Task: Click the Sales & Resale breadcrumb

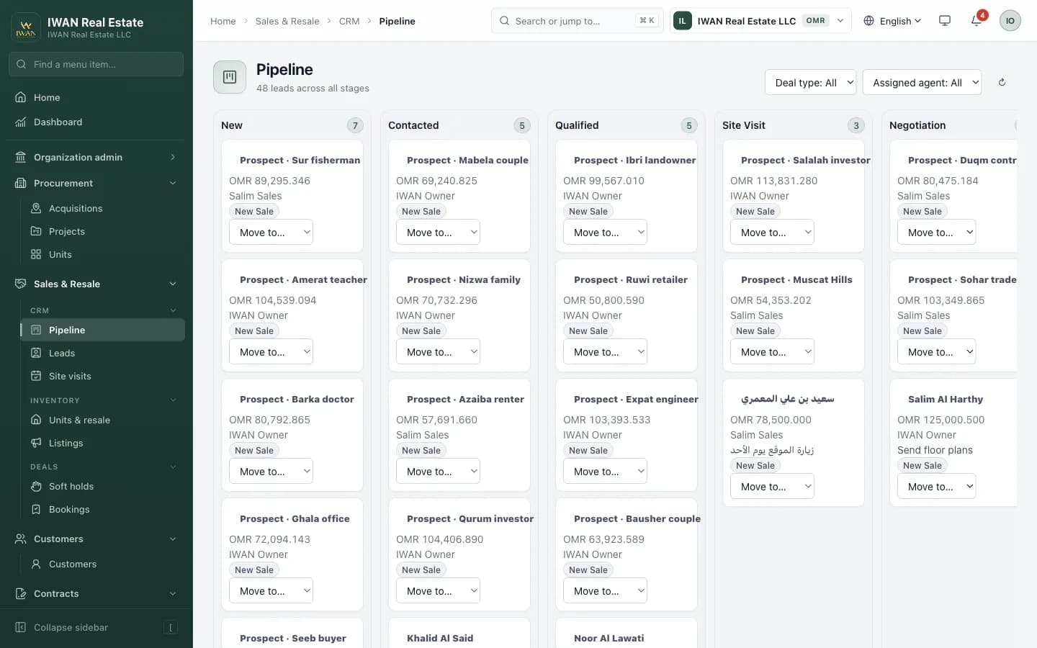Action: tap(287, 21)
